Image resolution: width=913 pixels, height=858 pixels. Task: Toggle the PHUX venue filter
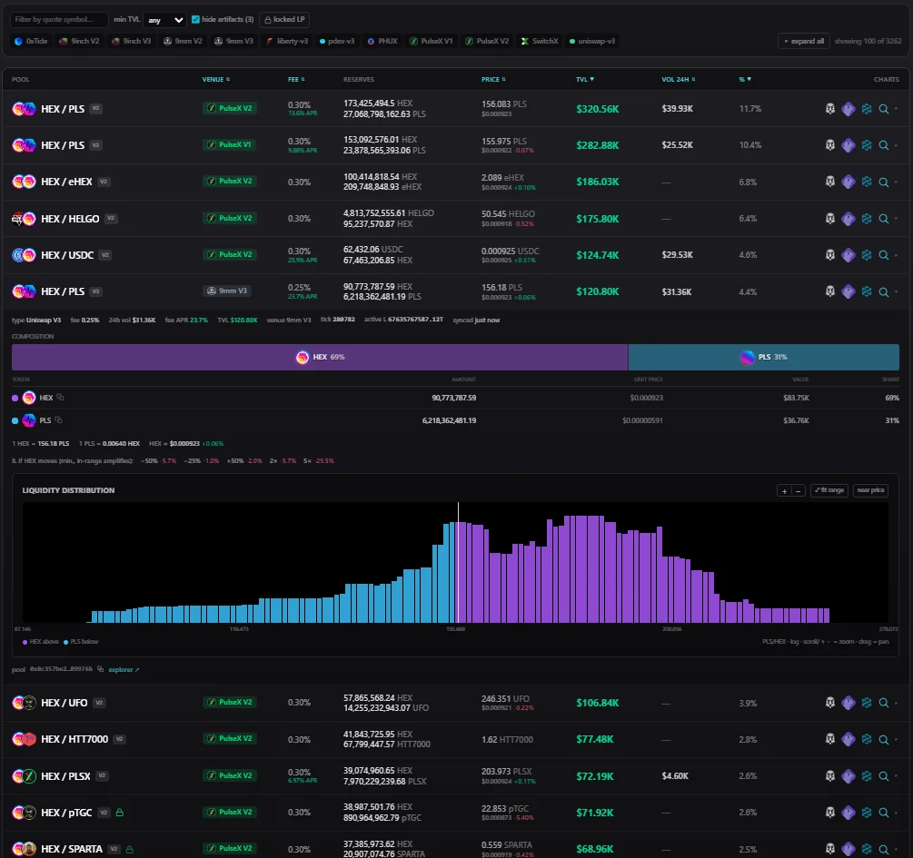pyautogui.click(x=382, y=42)
